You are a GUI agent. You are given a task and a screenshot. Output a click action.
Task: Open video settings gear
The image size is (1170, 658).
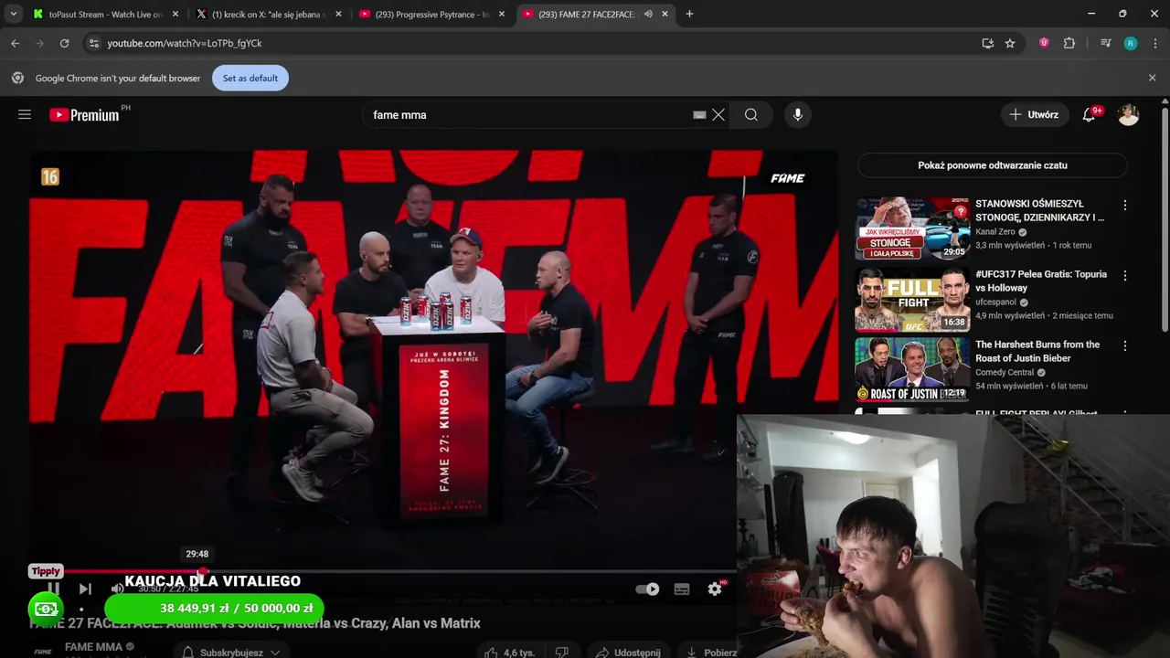coord(715,589)
